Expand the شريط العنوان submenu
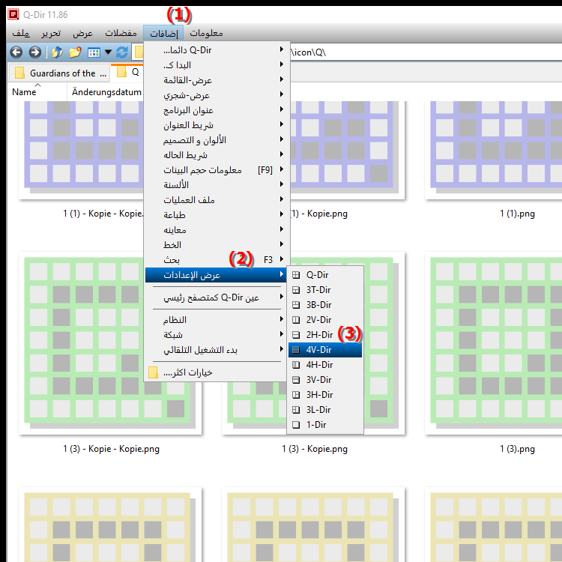The height and width of the screenshot is (562, 562). [x=216, y=125]
